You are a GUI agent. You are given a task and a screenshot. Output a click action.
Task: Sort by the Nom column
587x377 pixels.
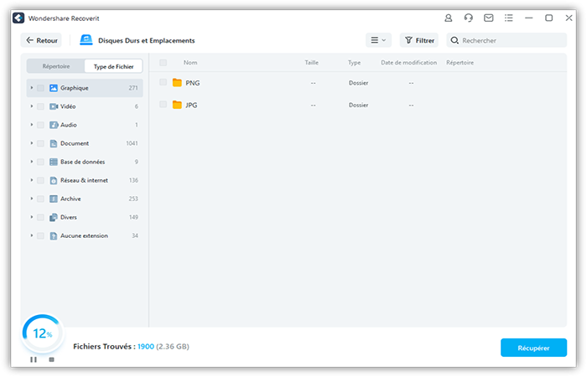coord(190,63)
